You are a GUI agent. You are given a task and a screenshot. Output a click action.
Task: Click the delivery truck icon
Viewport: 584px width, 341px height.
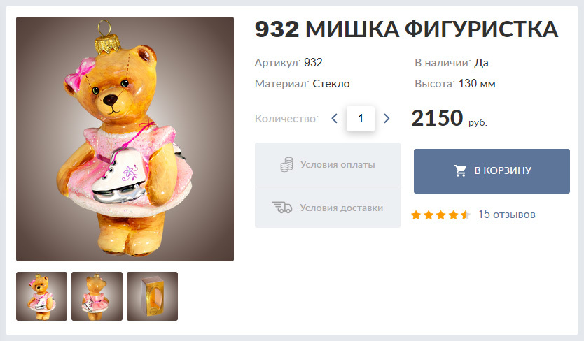[x=282, y=208]
